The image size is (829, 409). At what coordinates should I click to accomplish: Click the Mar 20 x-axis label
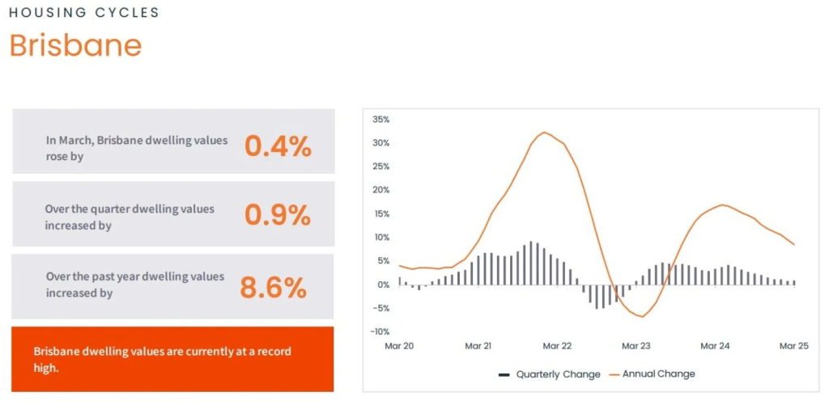[x=399, y=346]
